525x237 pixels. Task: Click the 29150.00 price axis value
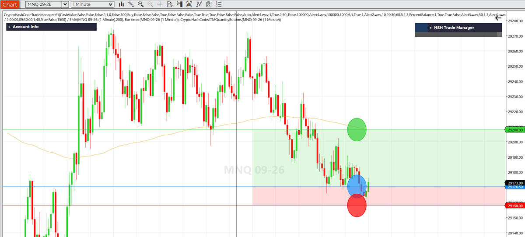(x=516, y=218)
